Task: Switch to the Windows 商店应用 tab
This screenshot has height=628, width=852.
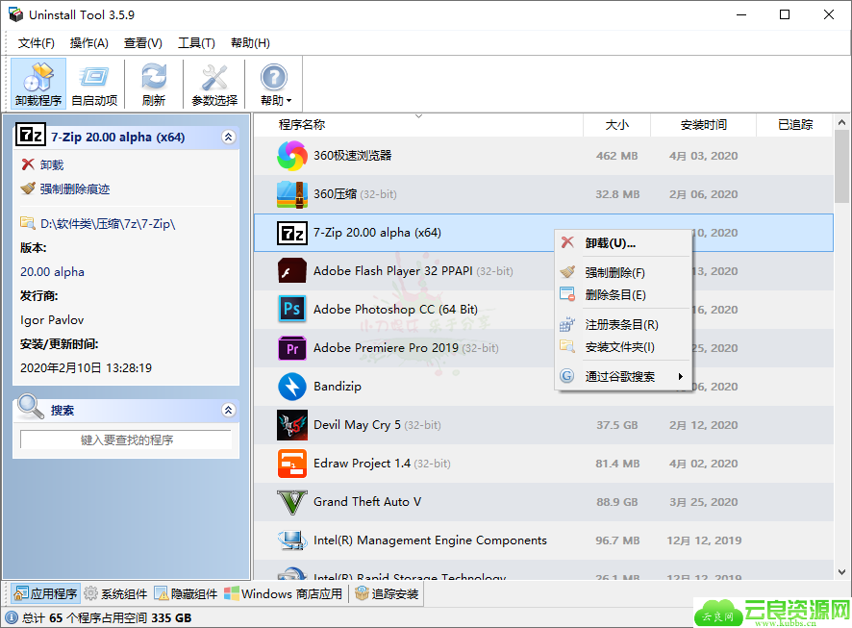Action: coord(284,593)
